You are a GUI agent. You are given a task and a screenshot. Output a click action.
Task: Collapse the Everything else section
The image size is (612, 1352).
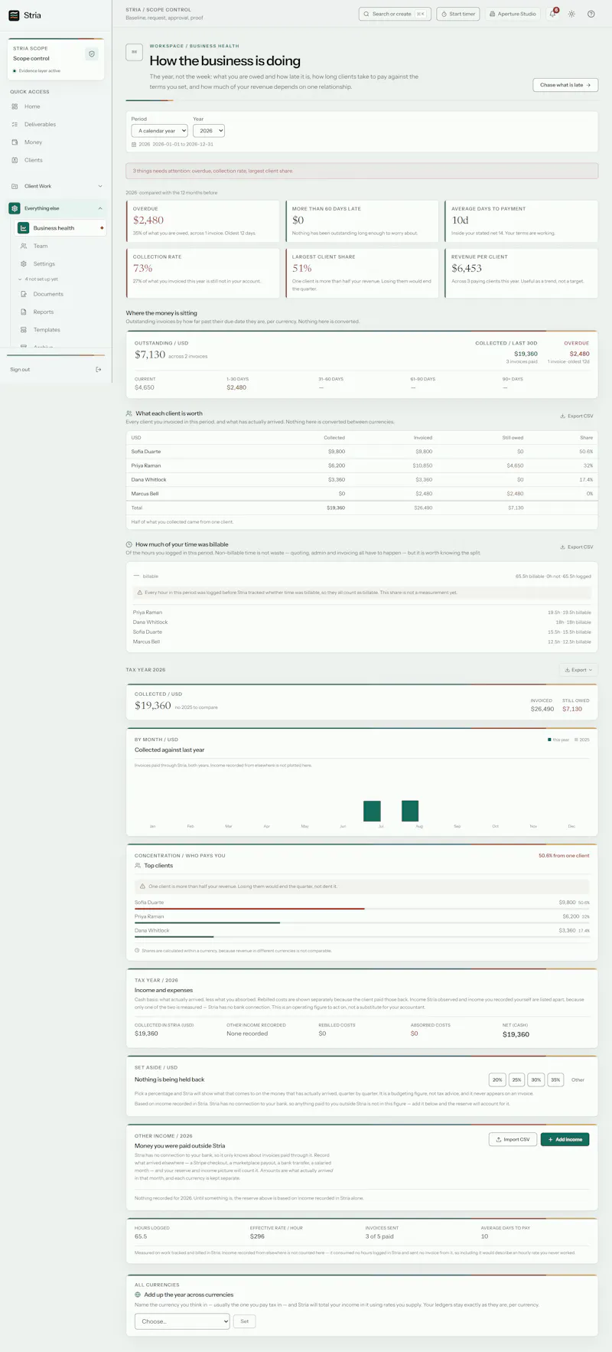pos(55,208)
